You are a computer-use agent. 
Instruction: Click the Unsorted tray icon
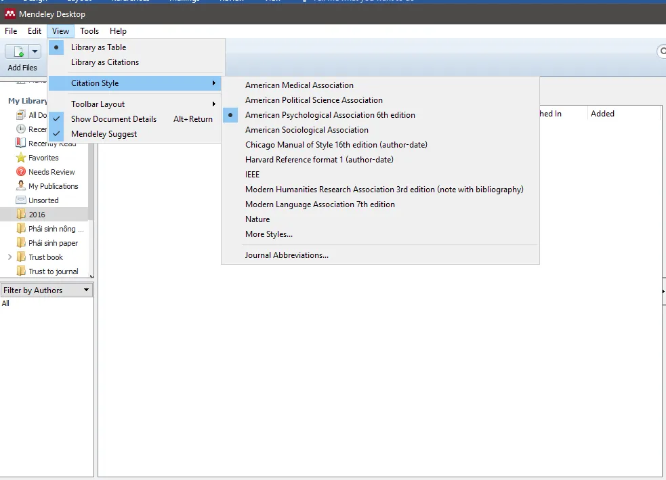[x=21, y=200]
